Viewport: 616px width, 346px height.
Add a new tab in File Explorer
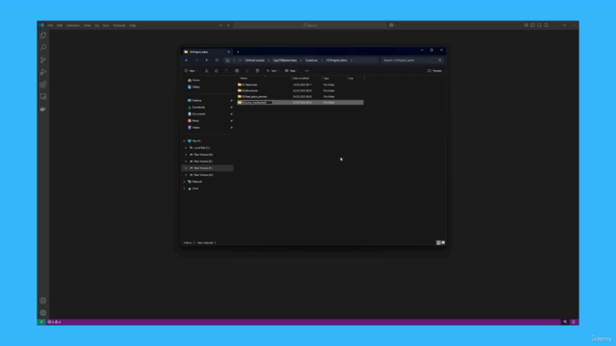[x=238, y=52]
